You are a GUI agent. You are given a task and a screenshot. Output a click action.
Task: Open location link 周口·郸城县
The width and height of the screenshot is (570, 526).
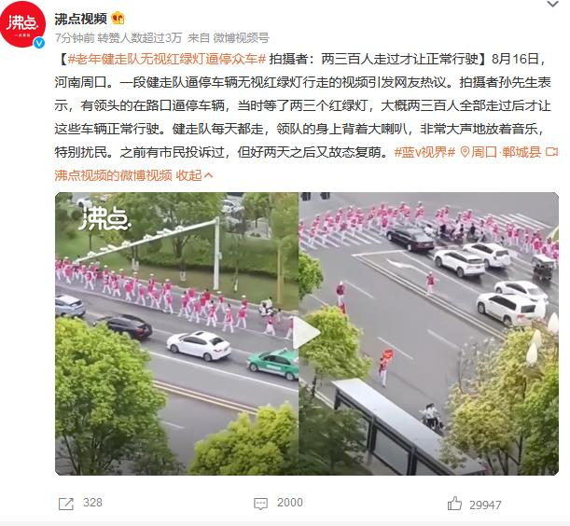coord(506,152)
